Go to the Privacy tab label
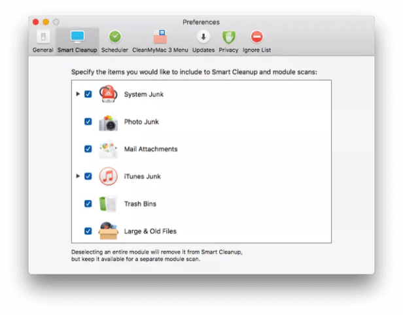 click(228, 50)
